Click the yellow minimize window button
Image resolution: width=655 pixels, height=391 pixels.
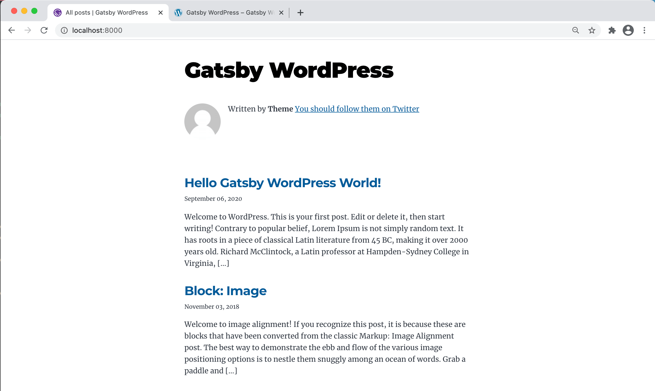click(x=24, y=11)
